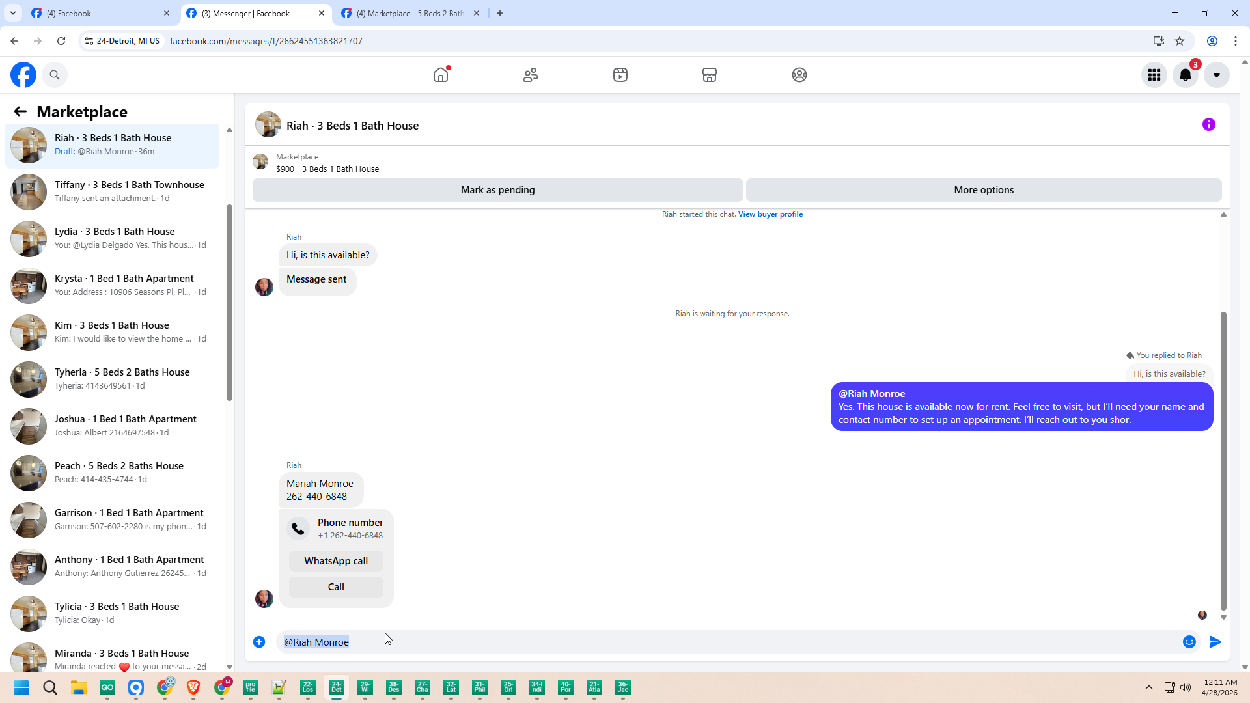The width and height of the screenshot is (1250, 703).
Task: Focus the message input field
Action: (x=729, y=642)
